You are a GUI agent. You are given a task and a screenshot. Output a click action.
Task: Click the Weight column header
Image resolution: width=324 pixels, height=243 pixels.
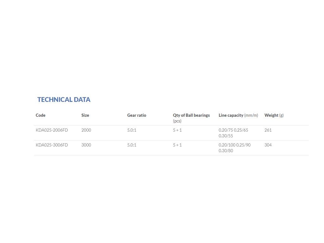click(274, 115)
